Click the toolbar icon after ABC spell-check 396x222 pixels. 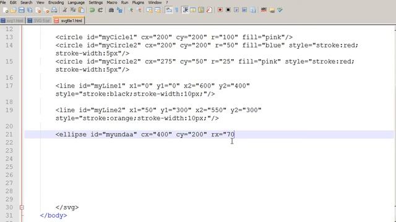[x=272, y=10]
